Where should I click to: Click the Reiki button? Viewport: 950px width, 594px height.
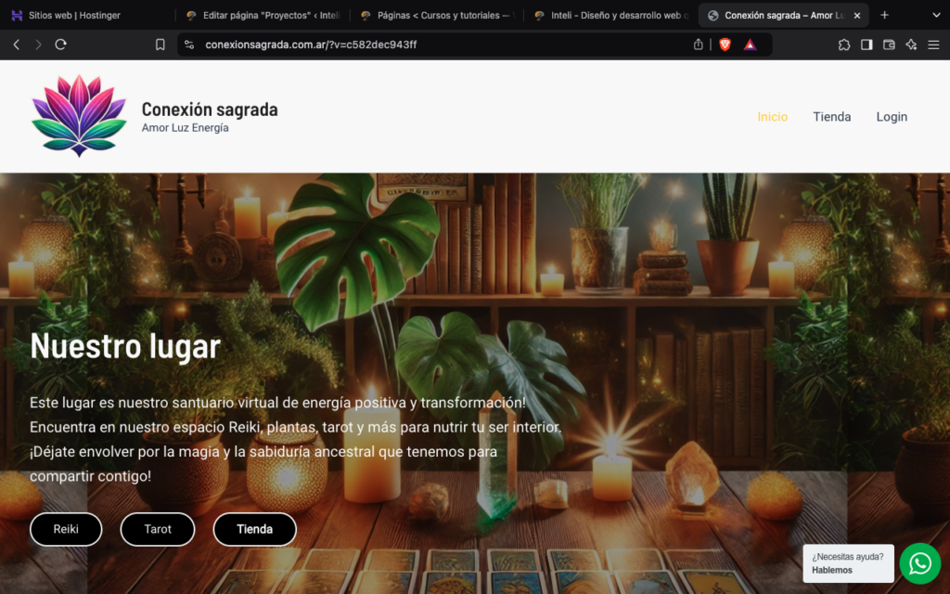pyautogui.click(x=66, y=529)
